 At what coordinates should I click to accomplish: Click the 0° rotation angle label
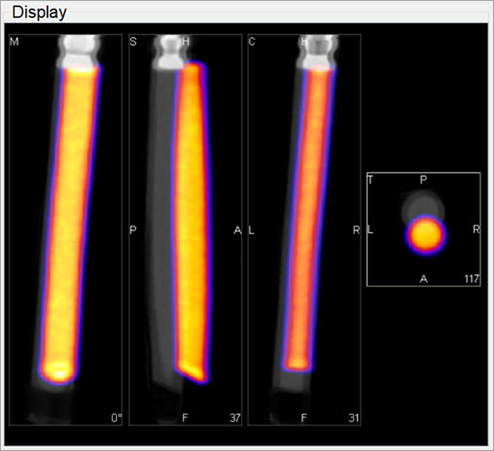tap(117, 418)
